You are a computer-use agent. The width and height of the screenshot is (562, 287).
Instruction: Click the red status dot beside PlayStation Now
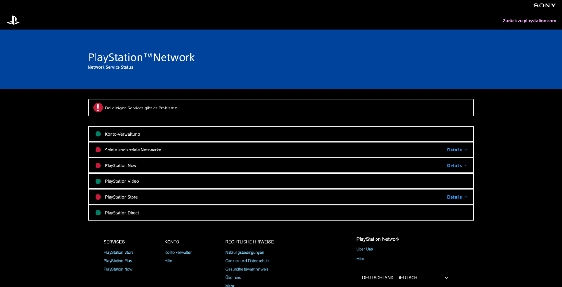[x=98, y=165]
